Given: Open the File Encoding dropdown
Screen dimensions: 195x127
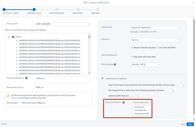Looking at the screenshot, I should [x=146, y=64].
